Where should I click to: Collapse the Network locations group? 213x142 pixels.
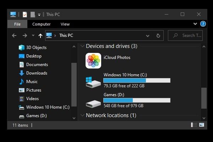click(x=82, y=115)
